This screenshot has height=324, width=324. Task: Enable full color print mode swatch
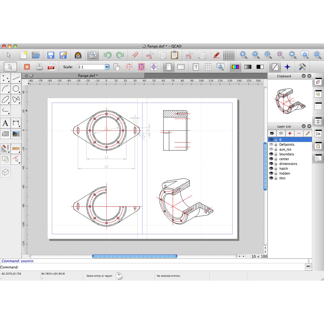[x=235, y=67]
